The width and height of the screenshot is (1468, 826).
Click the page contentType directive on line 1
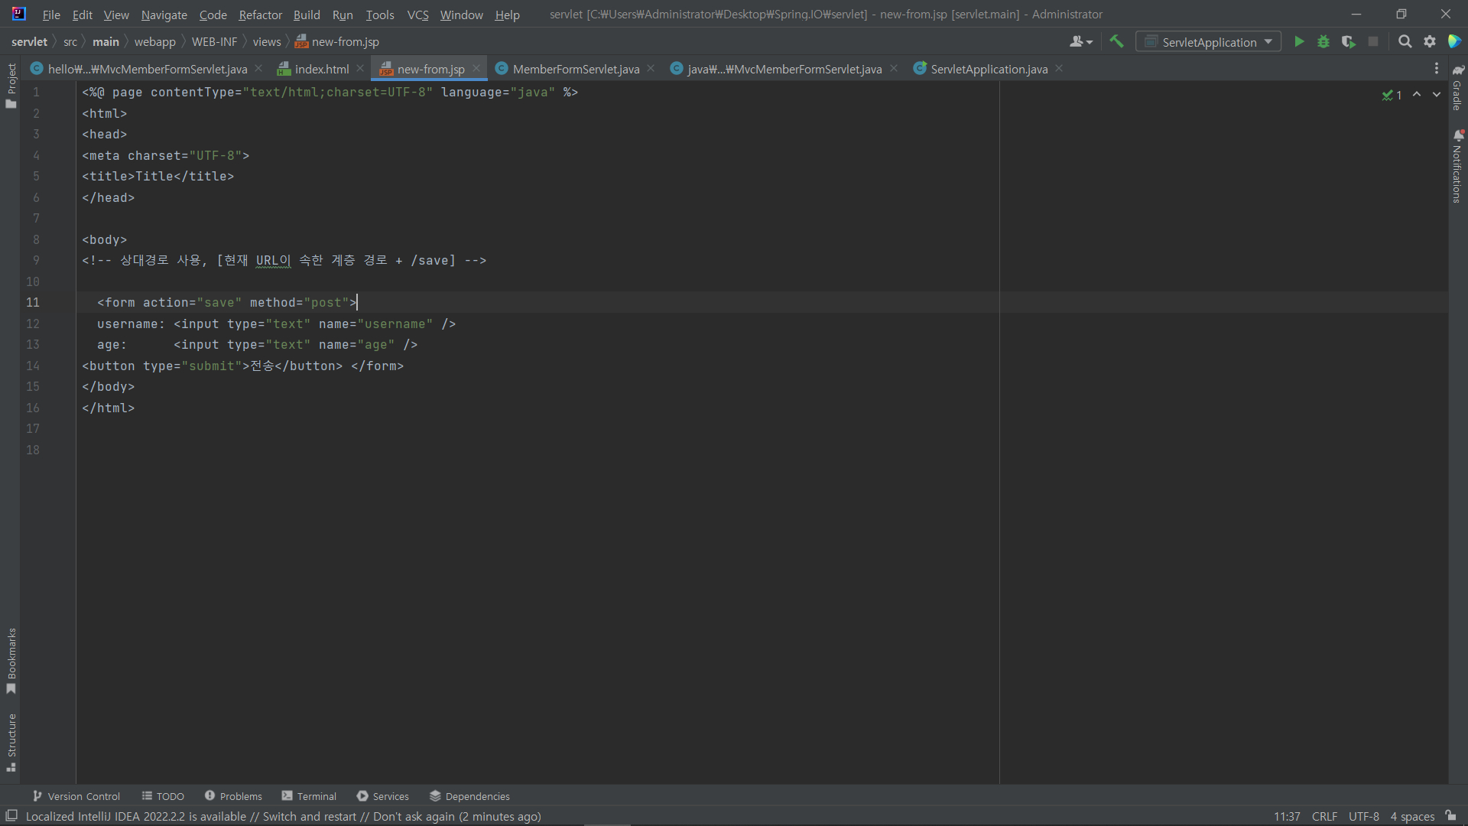pyautogui.click(x=330, y=92)
